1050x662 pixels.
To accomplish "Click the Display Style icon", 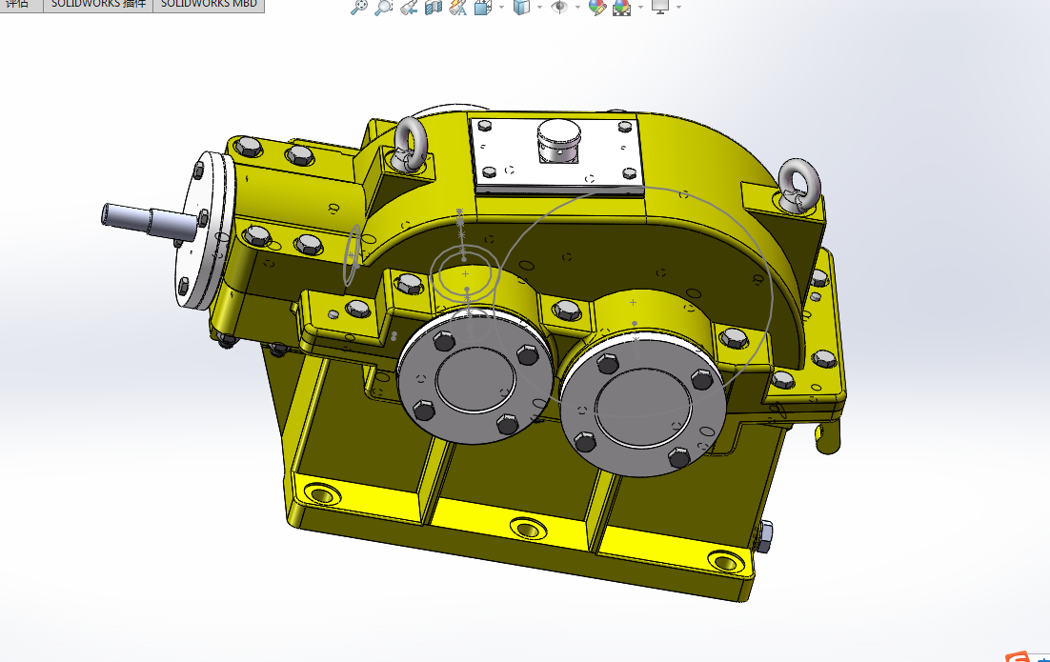I will point(521,7).
